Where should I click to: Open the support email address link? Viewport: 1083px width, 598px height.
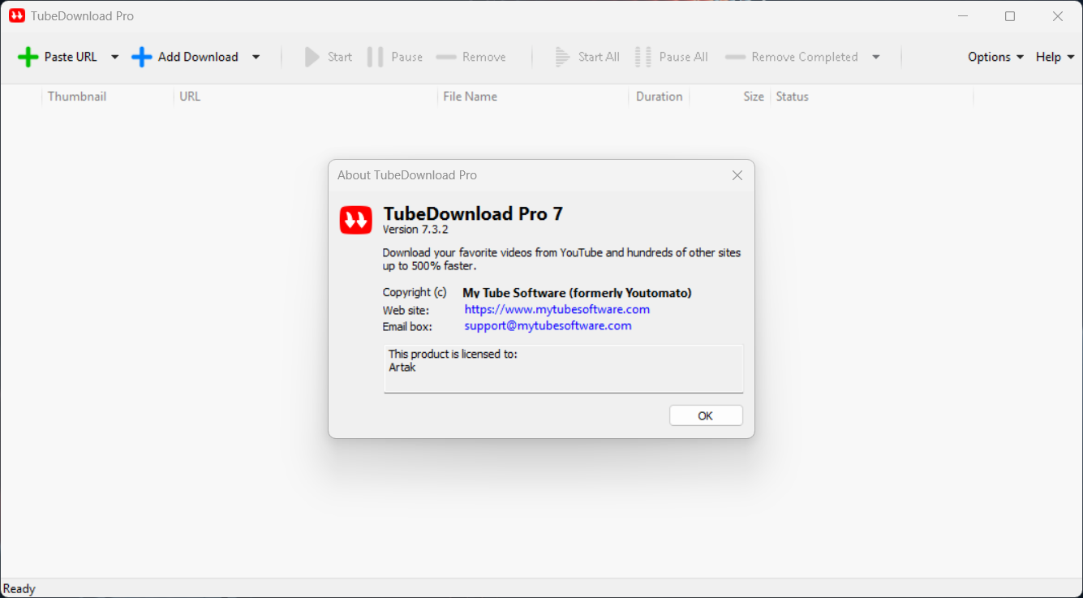pyautogui.click(x=548, y=325)
